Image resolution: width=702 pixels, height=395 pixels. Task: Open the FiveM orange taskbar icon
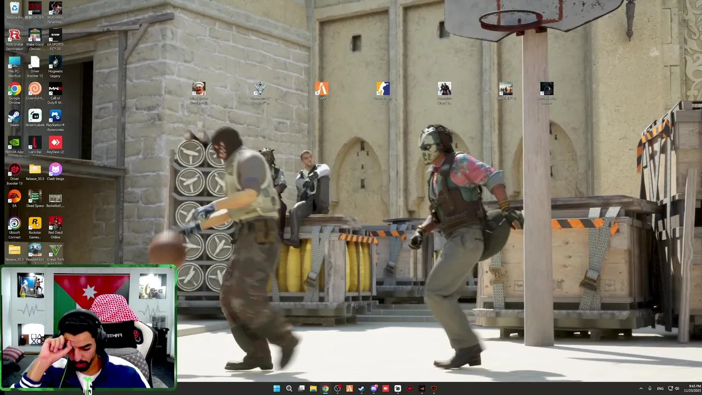[x=349, y=388]
